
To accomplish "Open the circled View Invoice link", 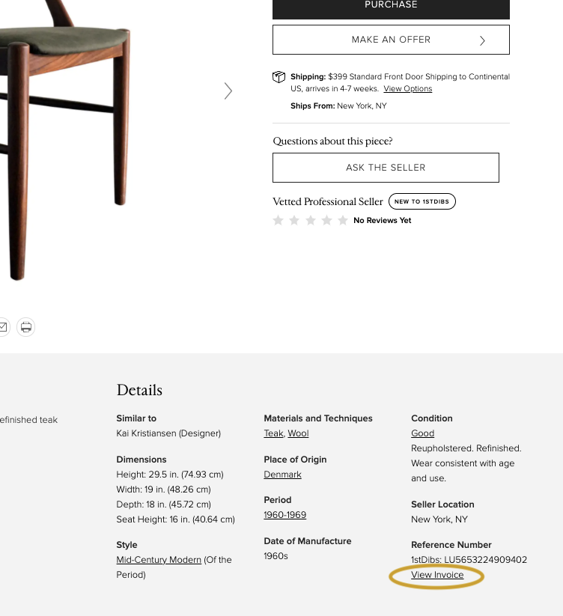I will (437, 575).
